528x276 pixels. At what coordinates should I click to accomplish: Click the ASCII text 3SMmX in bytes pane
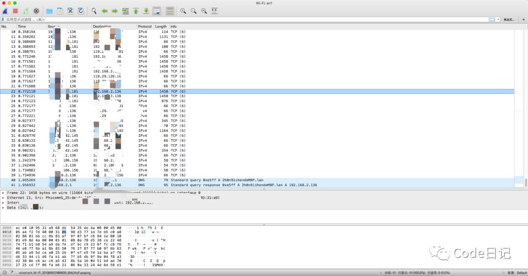point(157,265)
